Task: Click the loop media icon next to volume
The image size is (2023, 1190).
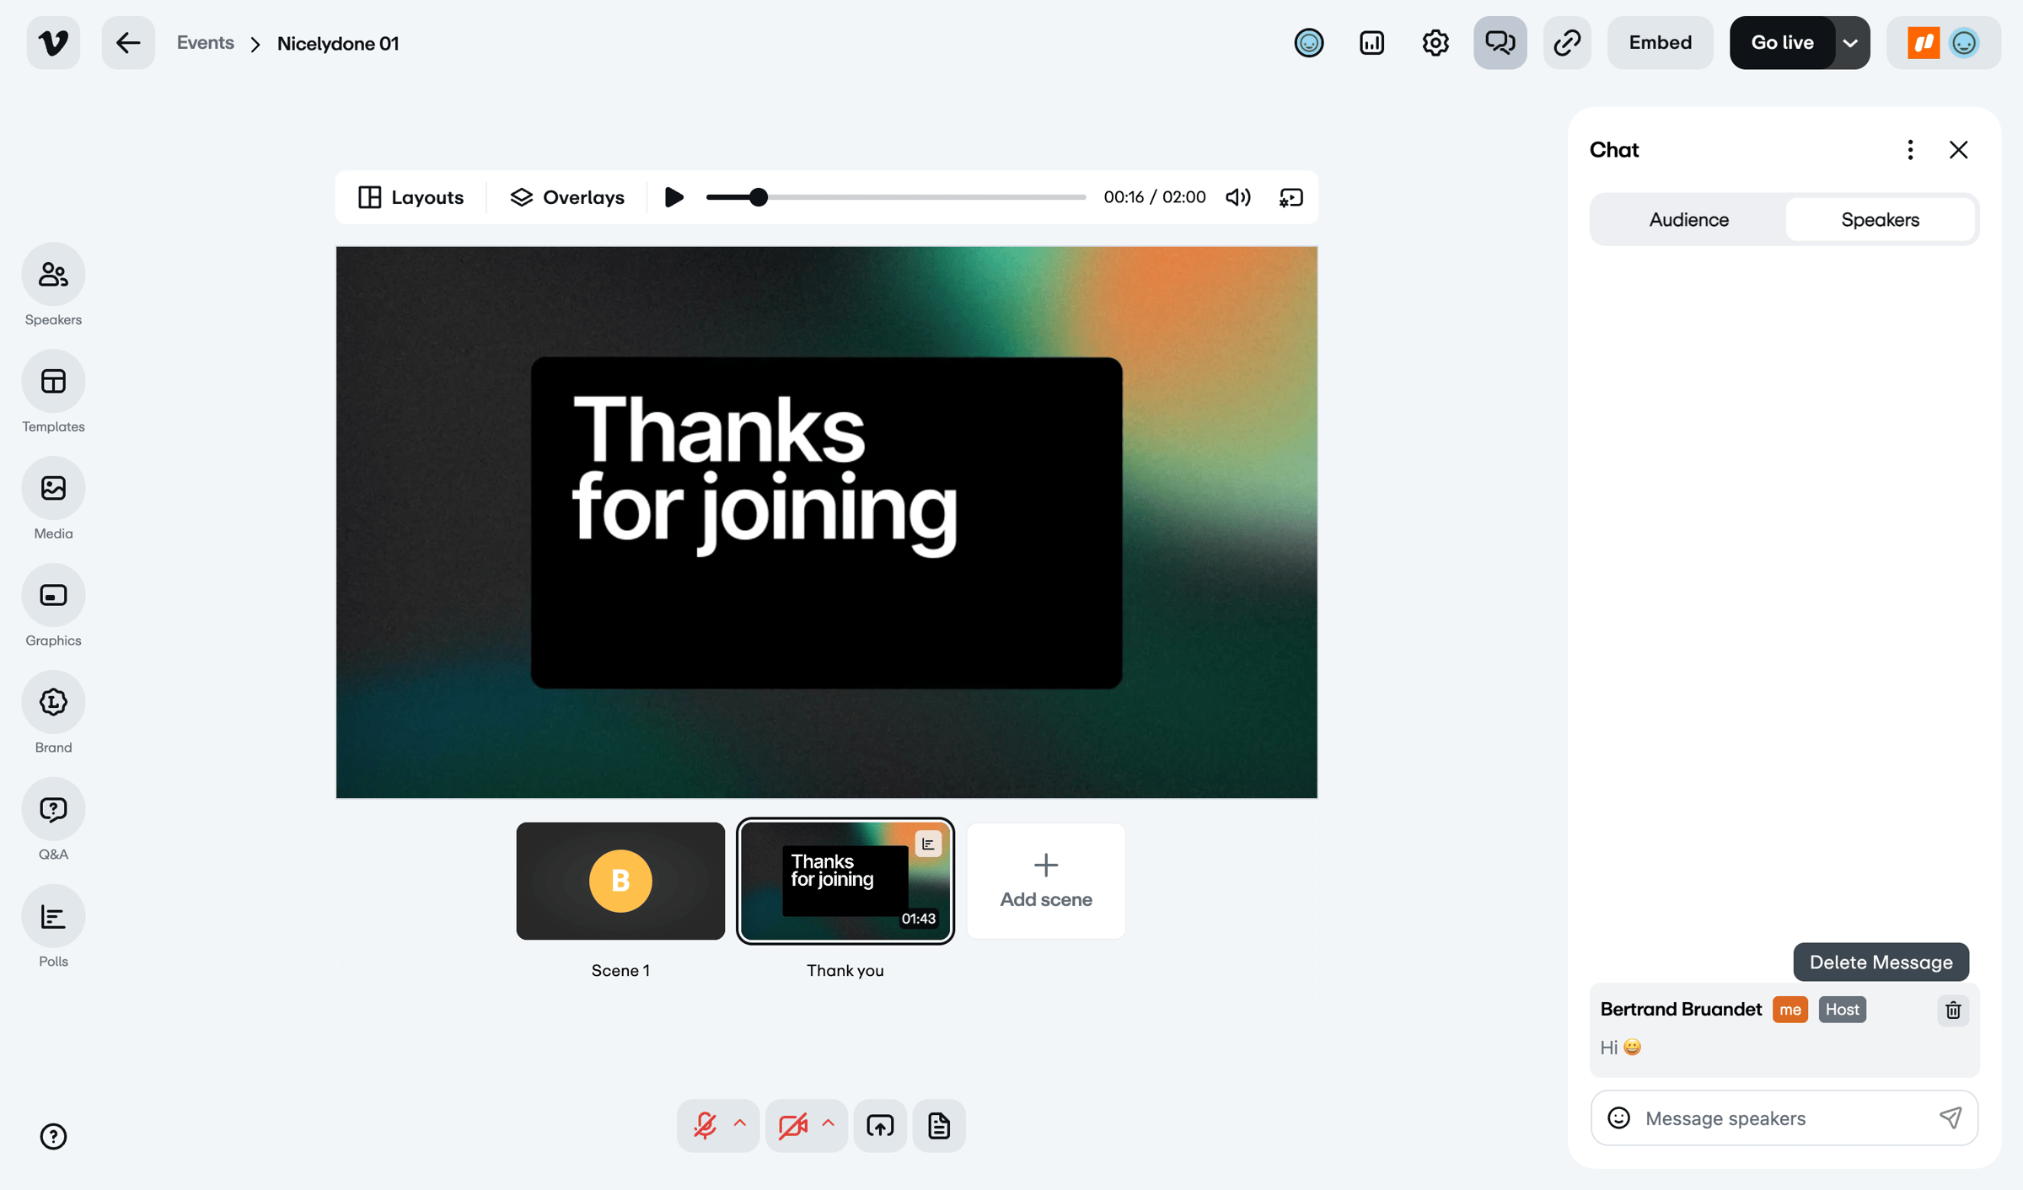Action: click(x=1291, y=197)
